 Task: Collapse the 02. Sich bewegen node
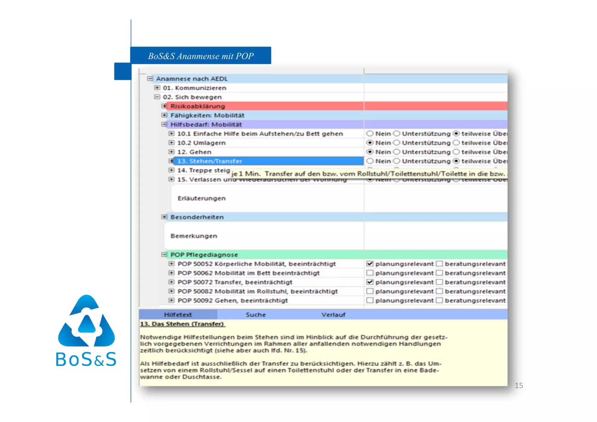point(157,97)
